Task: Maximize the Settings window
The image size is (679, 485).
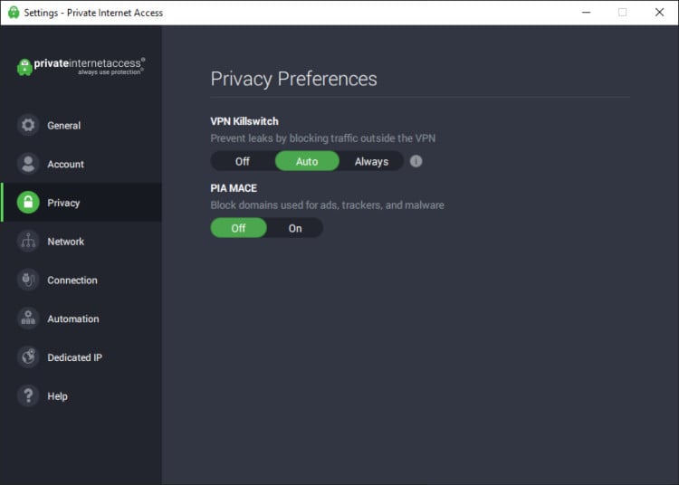Action: [622, 13]
